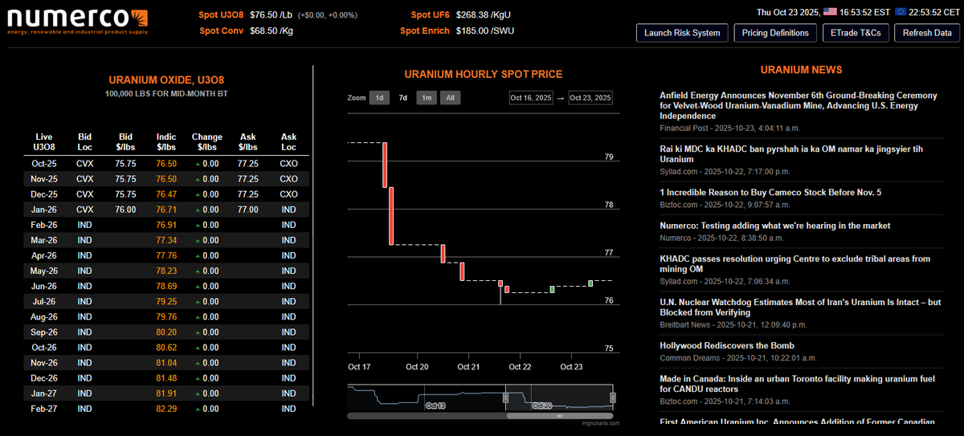Click the 76.00 bid for Jan-26
This screenshot has width=964, height=436.
[125, 210]
